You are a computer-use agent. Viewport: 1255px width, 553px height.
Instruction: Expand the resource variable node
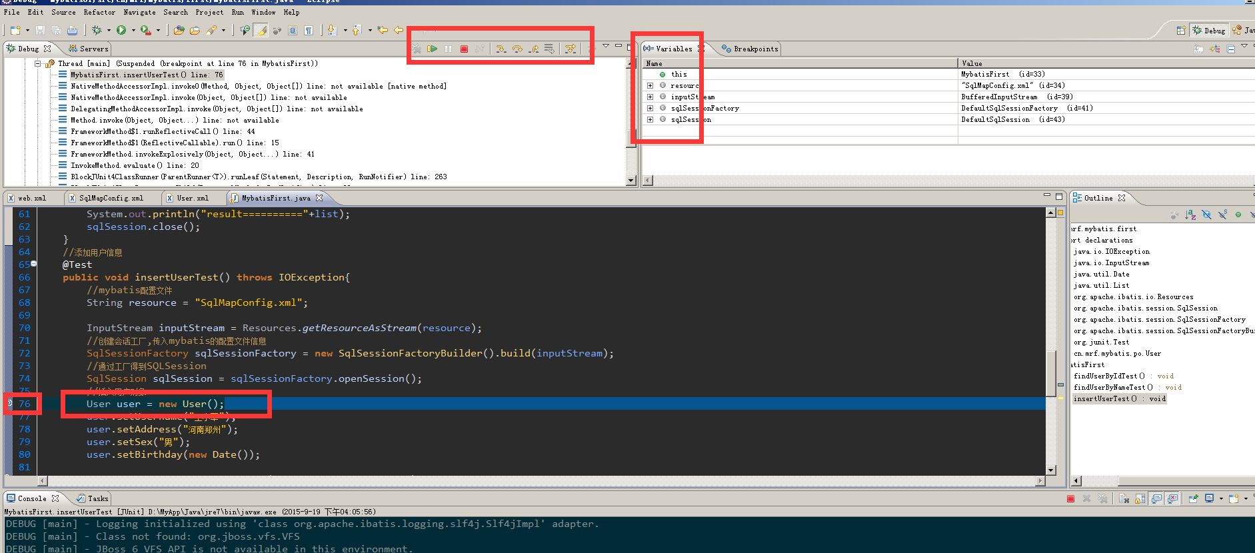650,85
